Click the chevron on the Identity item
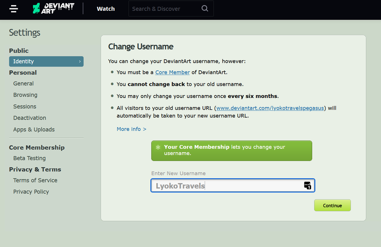 tap(80, 62)
